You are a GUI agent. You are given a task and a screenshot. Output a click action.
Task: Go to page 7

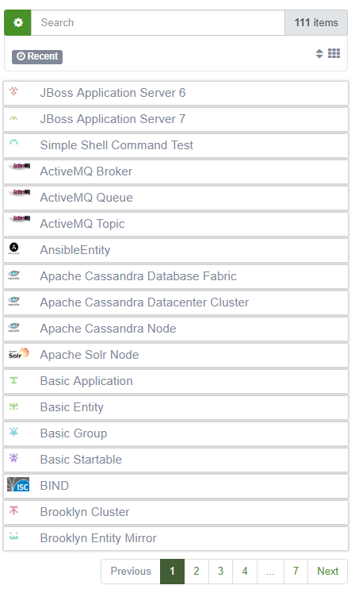coord(296,571)
